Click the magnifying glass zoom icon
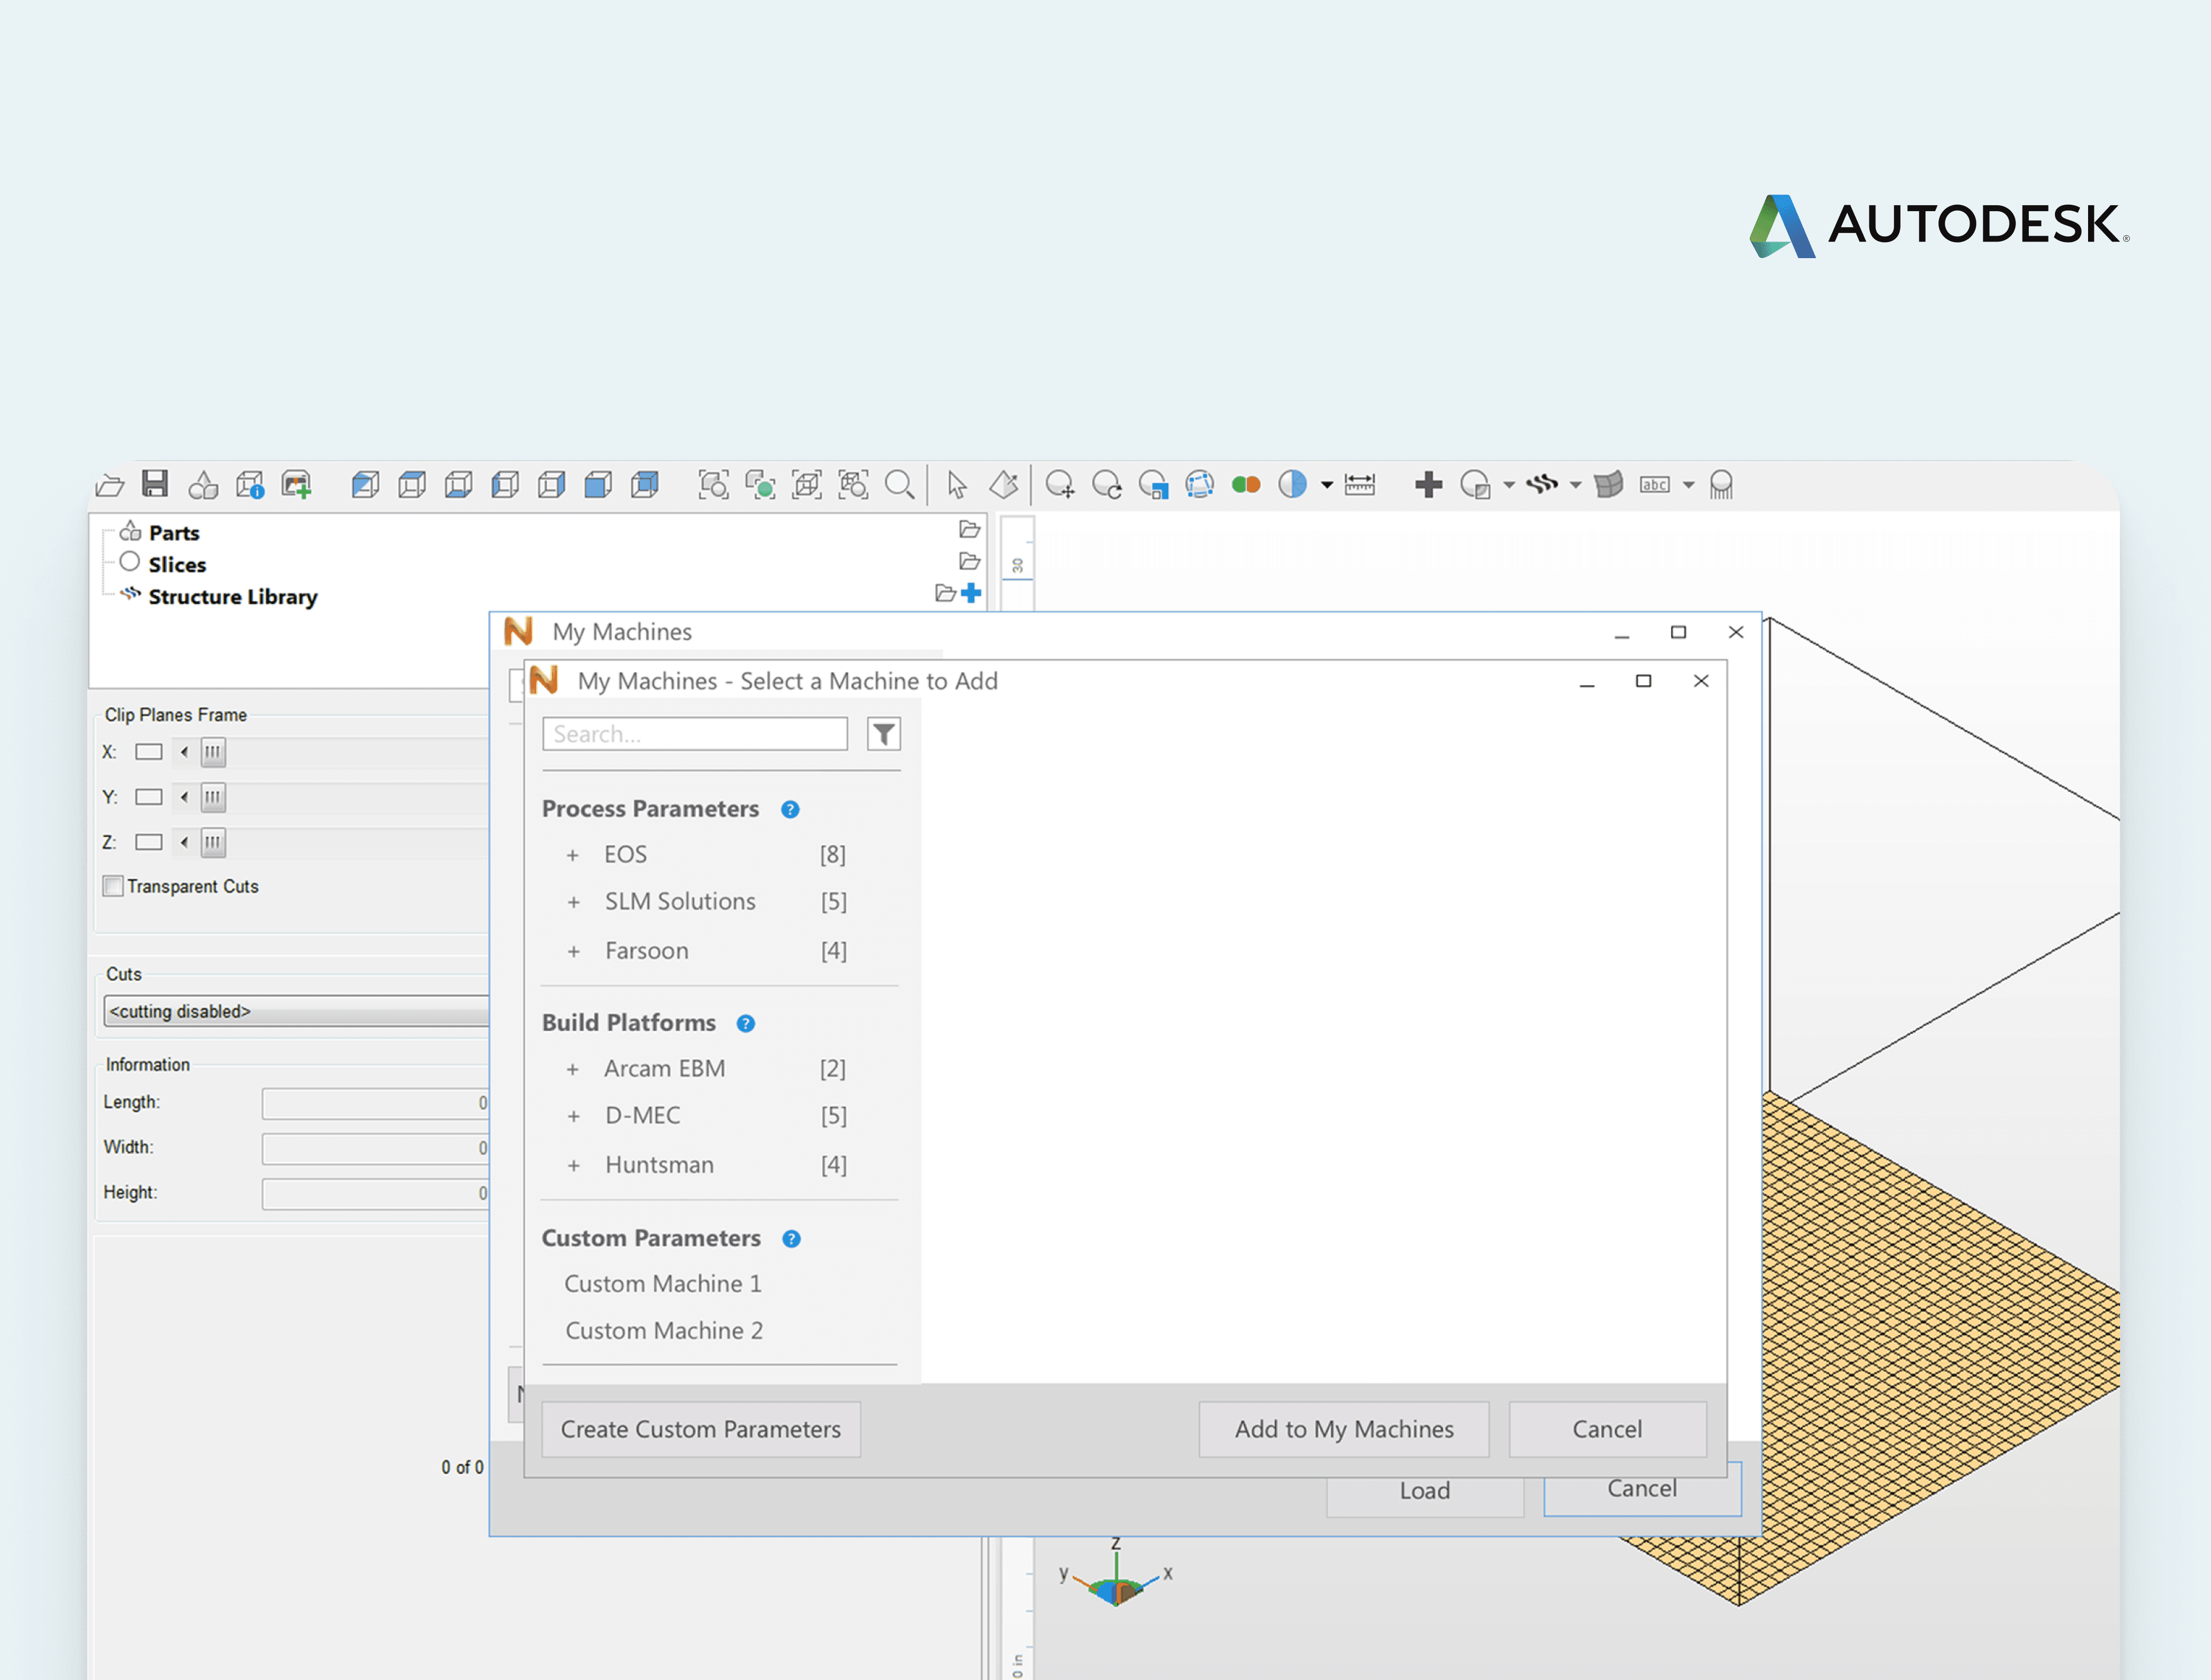This screenshot has height=1680, width=2211. point(899,485)
